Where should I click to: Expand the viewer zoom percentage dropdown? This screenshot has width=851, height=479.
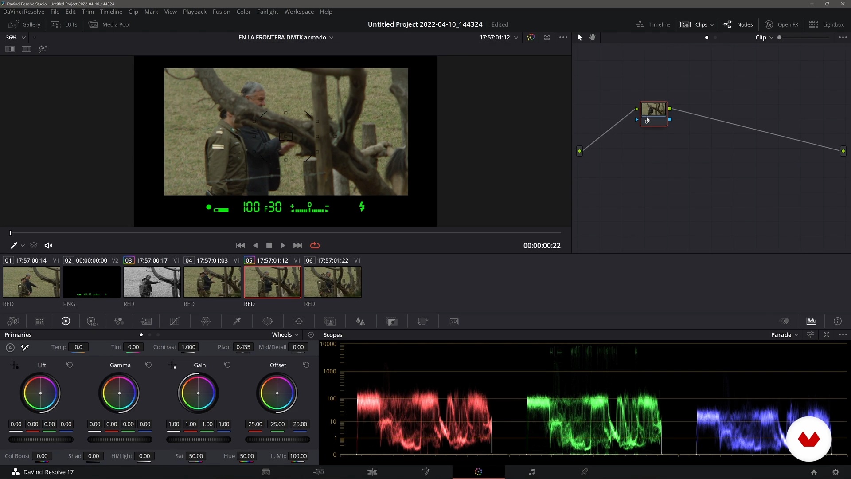23,38
